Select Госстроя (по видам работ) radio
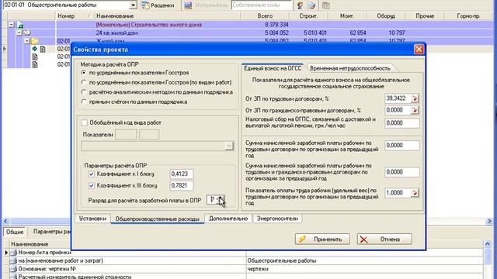This screenshot has height=279, width=497. click(84, 82)
